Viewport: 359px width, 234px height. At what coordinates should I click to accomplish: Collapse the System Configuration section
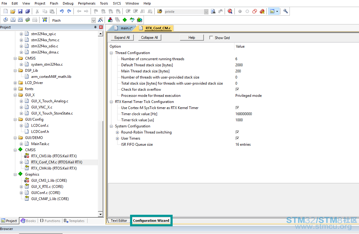tap(111, 126)
